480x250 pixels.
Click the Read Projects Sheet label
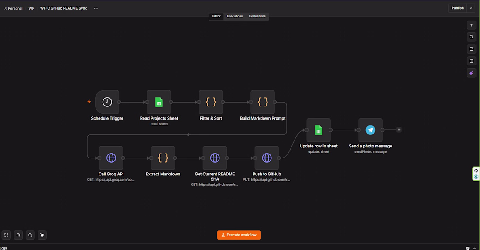click(x=159, y=118)
